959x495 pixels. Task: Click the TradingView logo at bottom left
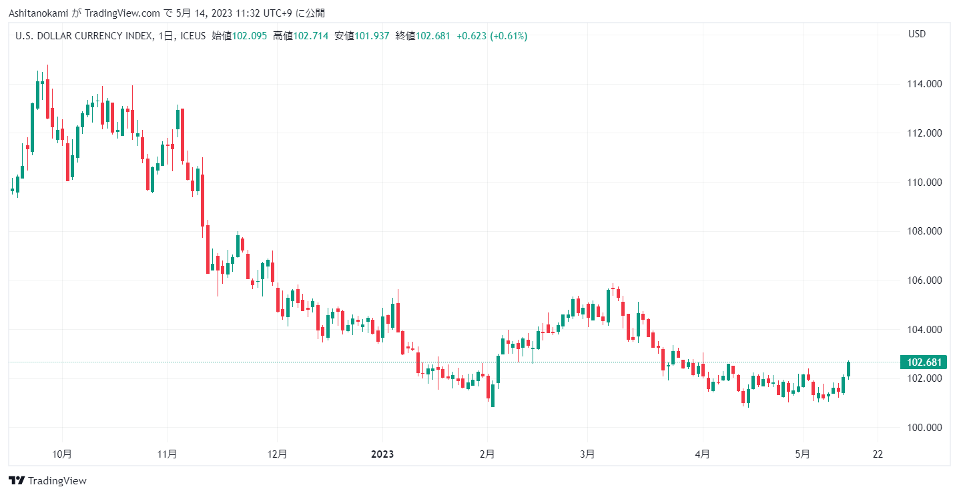pos(47,480)
